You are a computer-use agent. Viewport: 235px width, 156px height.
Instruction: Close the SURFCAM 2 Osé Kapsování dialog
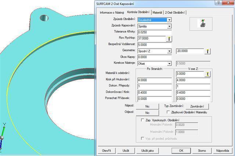pyautogui.click(x=228, y=3)
